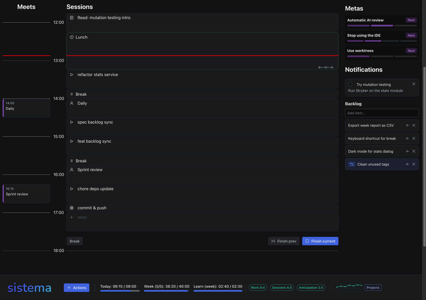This screenshot has height=300, width=426.
Task: Remove Dark mode for stats dialog item
Action: (x=414, y=151)
